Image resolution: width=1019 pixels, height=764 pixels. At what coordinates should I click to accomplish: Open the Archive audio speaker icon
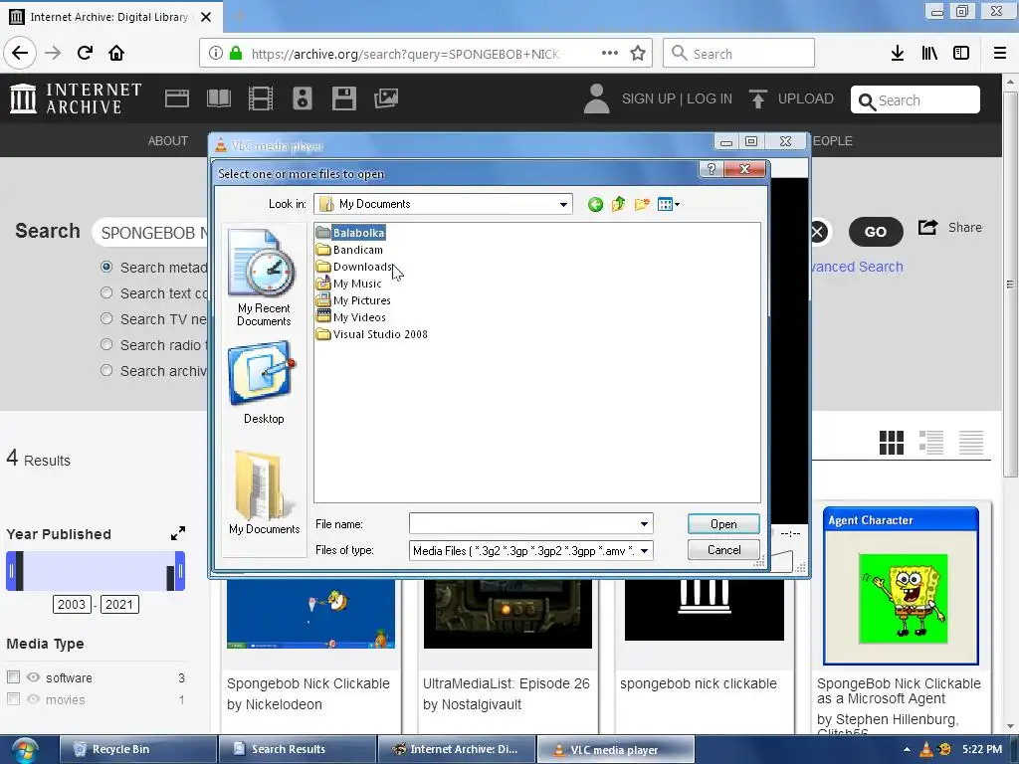(x=303, y=98)
